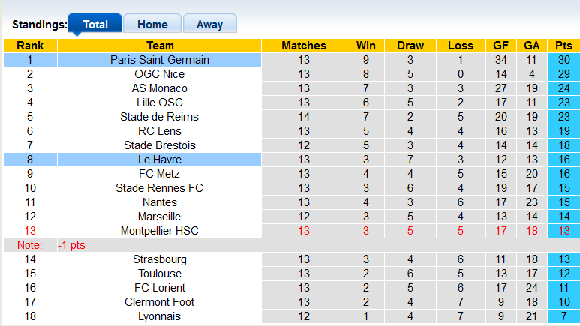Screen dimensions: 580x326
Task: Click the Matches column header
Action: [304, 46]
